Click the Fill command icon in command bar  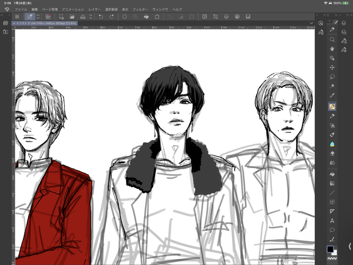[146, 16]
